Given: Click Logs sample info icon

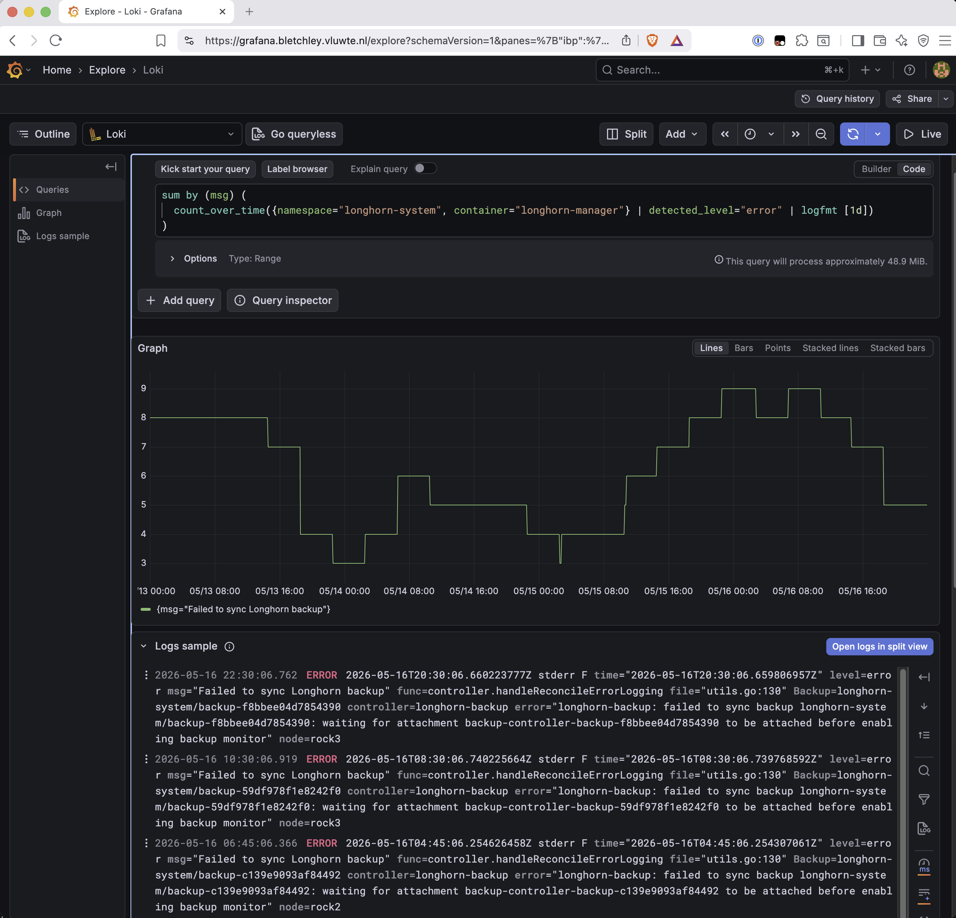Looking at the screenshot, I should [x=229, y=646].
